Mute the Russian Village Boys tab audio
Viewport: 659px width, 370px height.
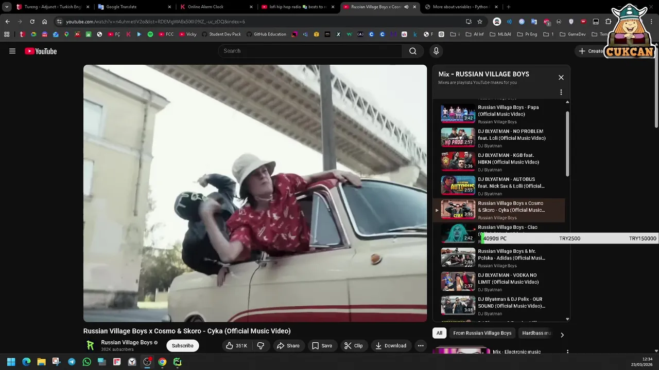[x=406, y=7]
